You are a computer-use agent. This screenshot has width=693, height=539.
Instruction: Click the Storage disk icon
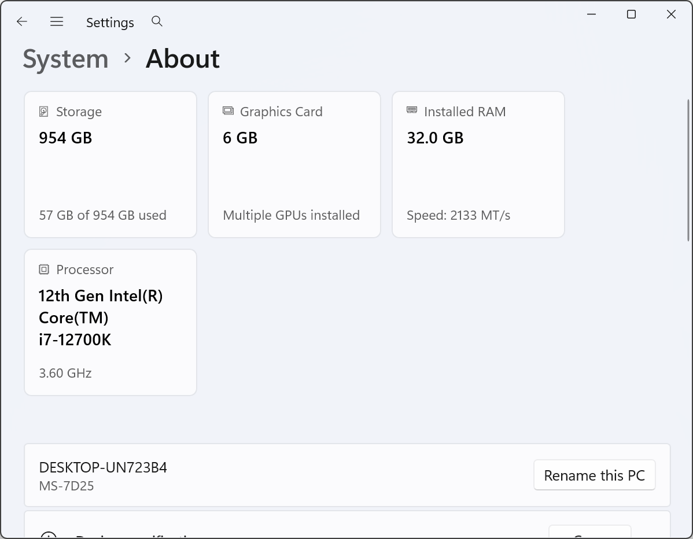coord(44,112)
